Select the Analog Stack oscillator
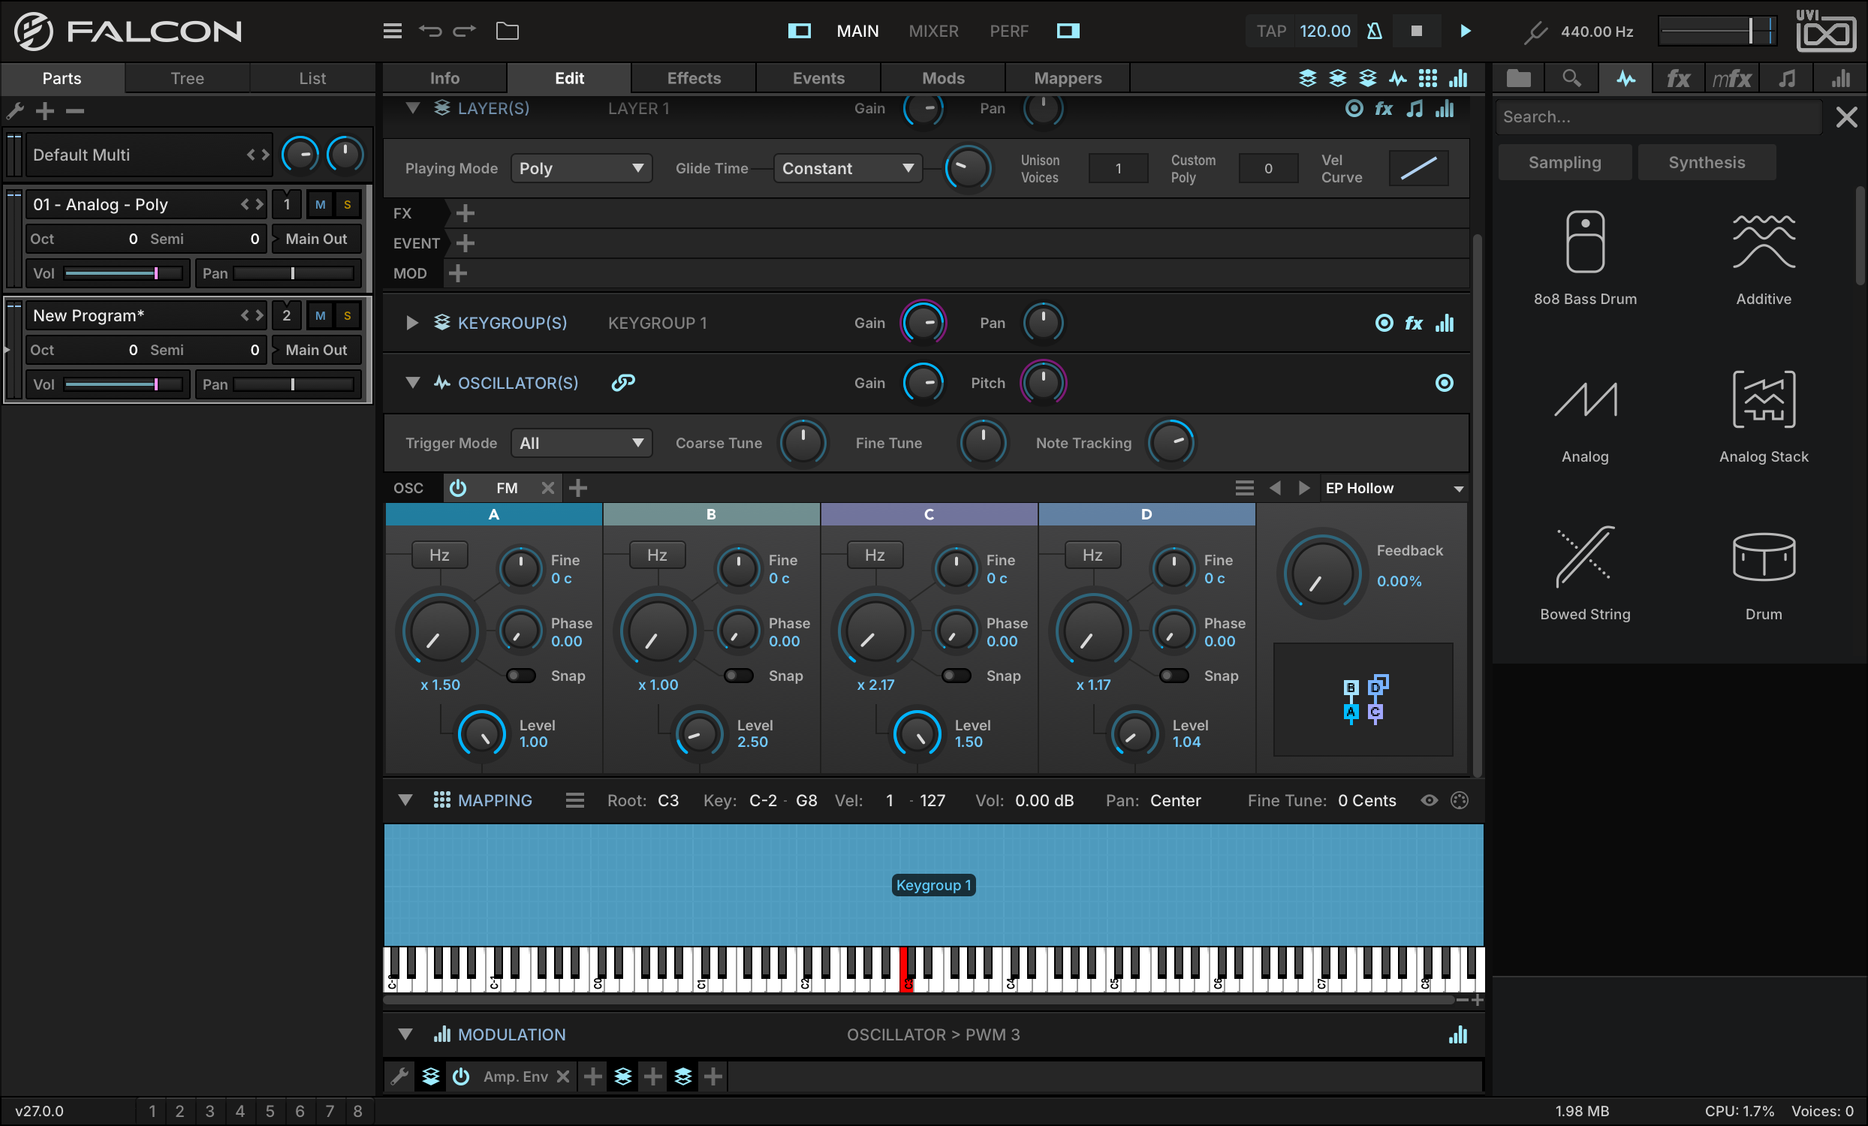This screenshot has width=1868, height=1126. click(x=1764, y=415)
